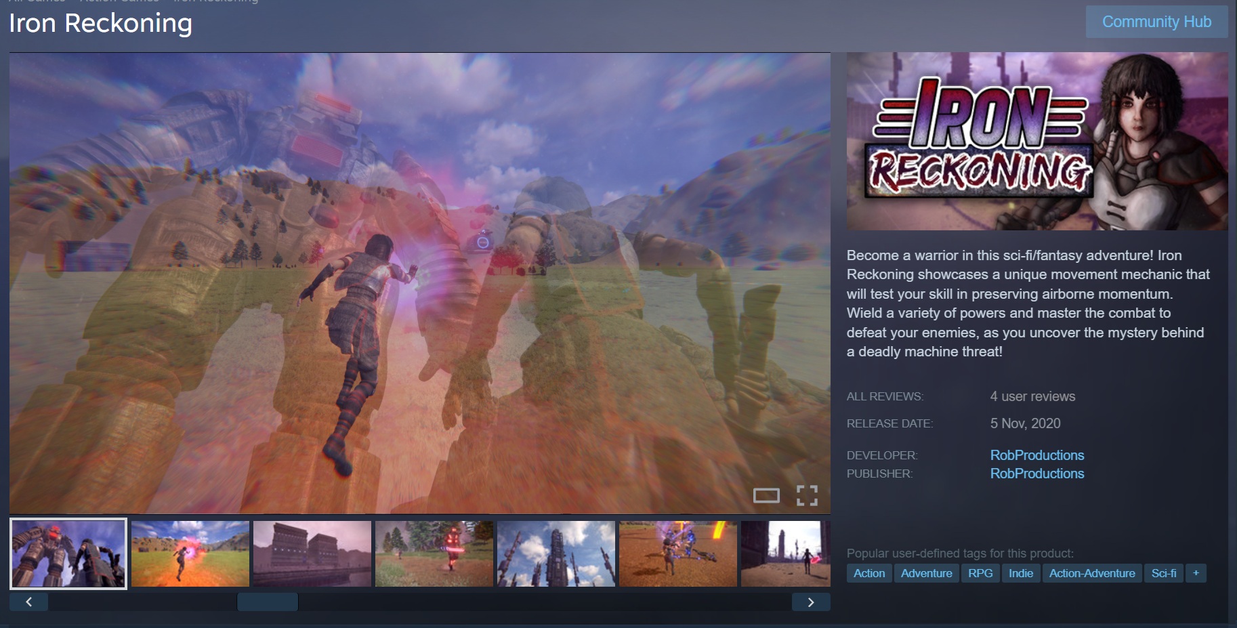Select the dark buildings thumbnail
The width and height of the screenshot is (1237, 628).
point(312,553)
